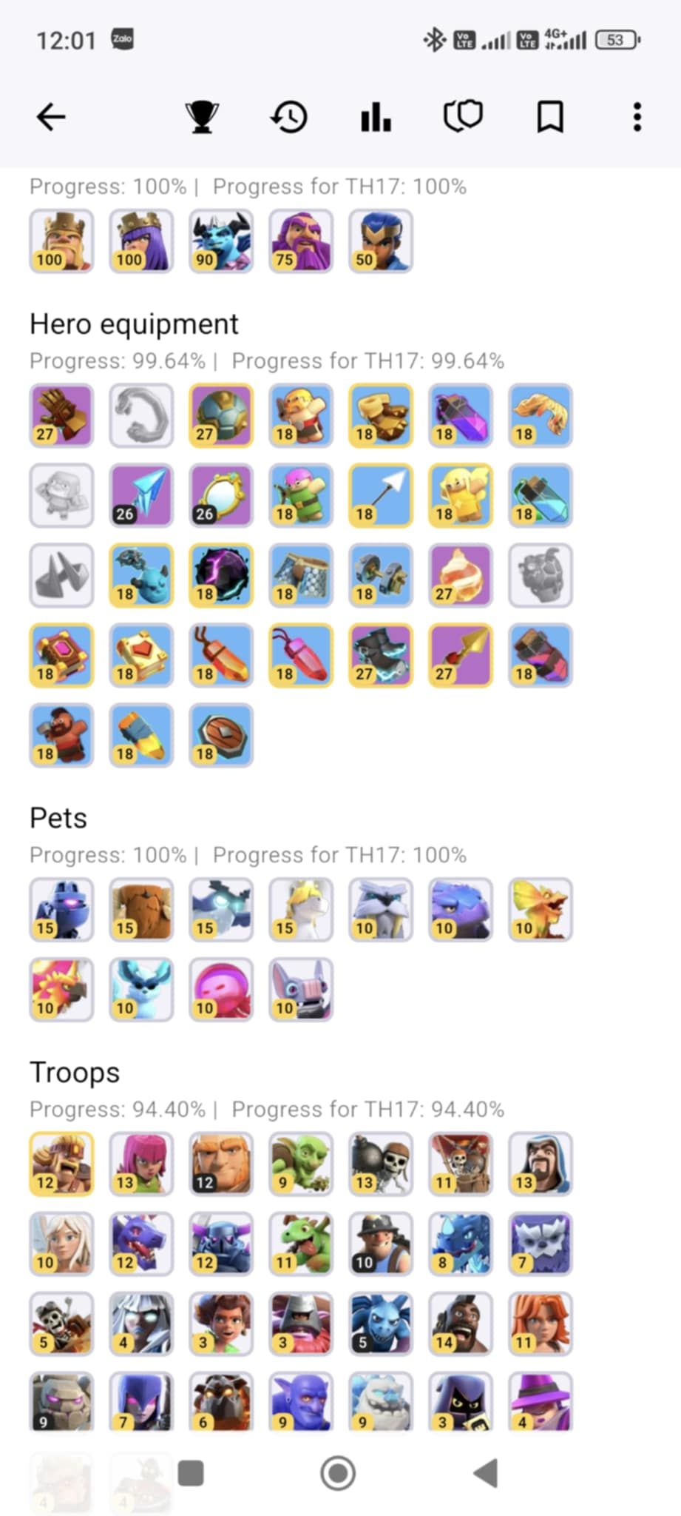Image resolution: width=681 pixels, height=1516 pixels.
Task: Tap the Royal Champion hero level 50
Action: [x=381, y=241]
